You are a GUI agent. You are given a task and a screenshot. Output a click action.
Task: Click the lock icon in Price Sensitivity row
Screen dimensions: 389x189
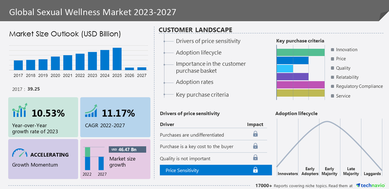255,170
